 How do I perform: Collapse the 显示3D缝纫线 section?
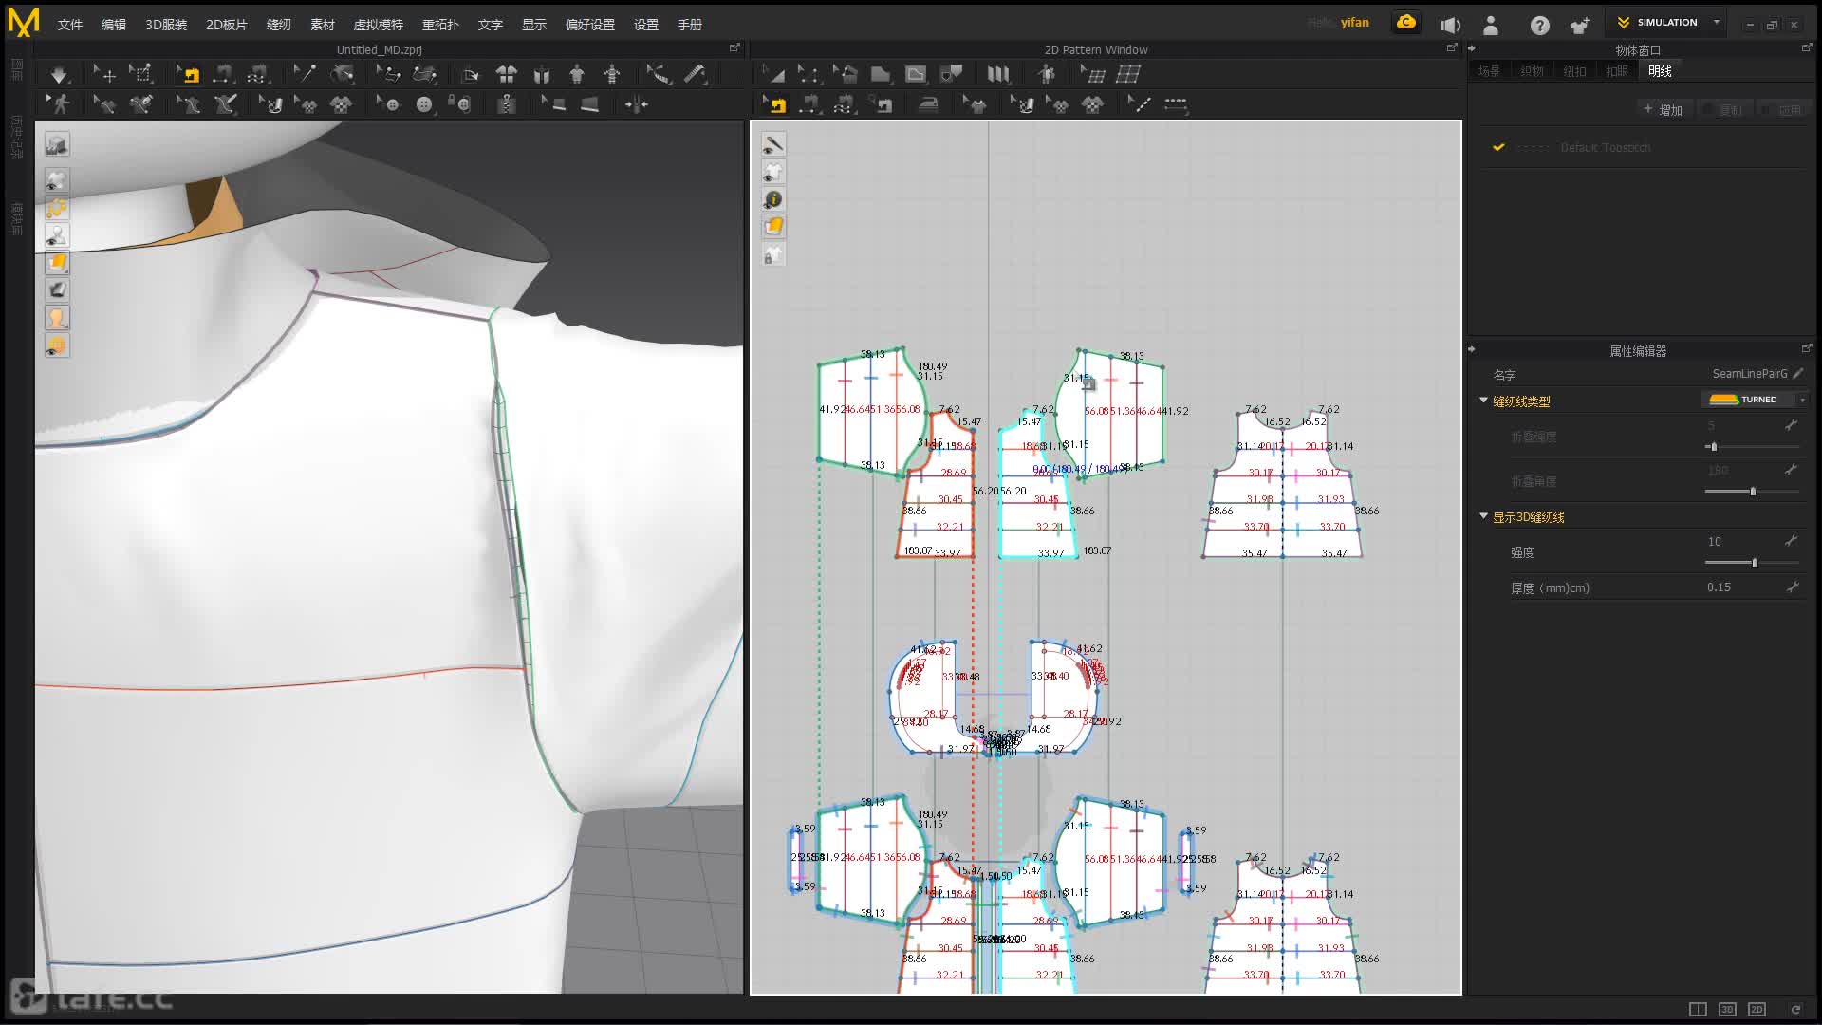(1484, 516)
